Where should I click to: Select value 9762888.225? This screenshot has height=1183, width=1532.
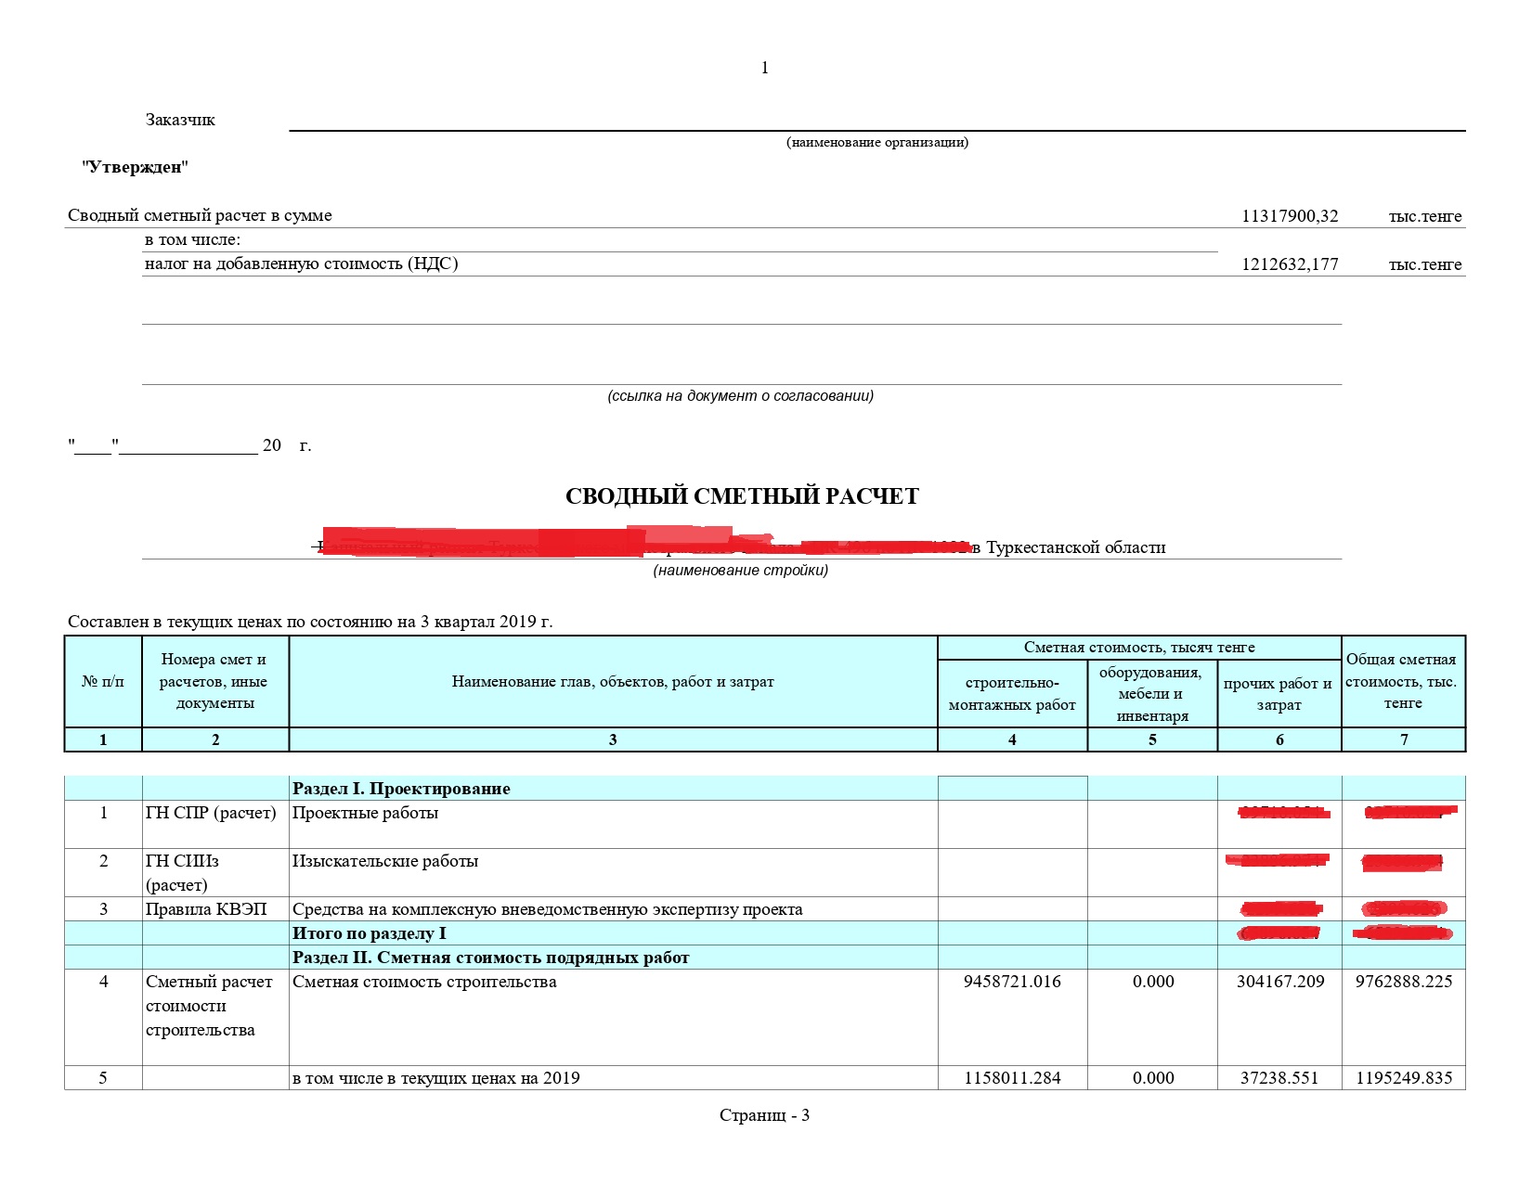tap(1404, 982)
